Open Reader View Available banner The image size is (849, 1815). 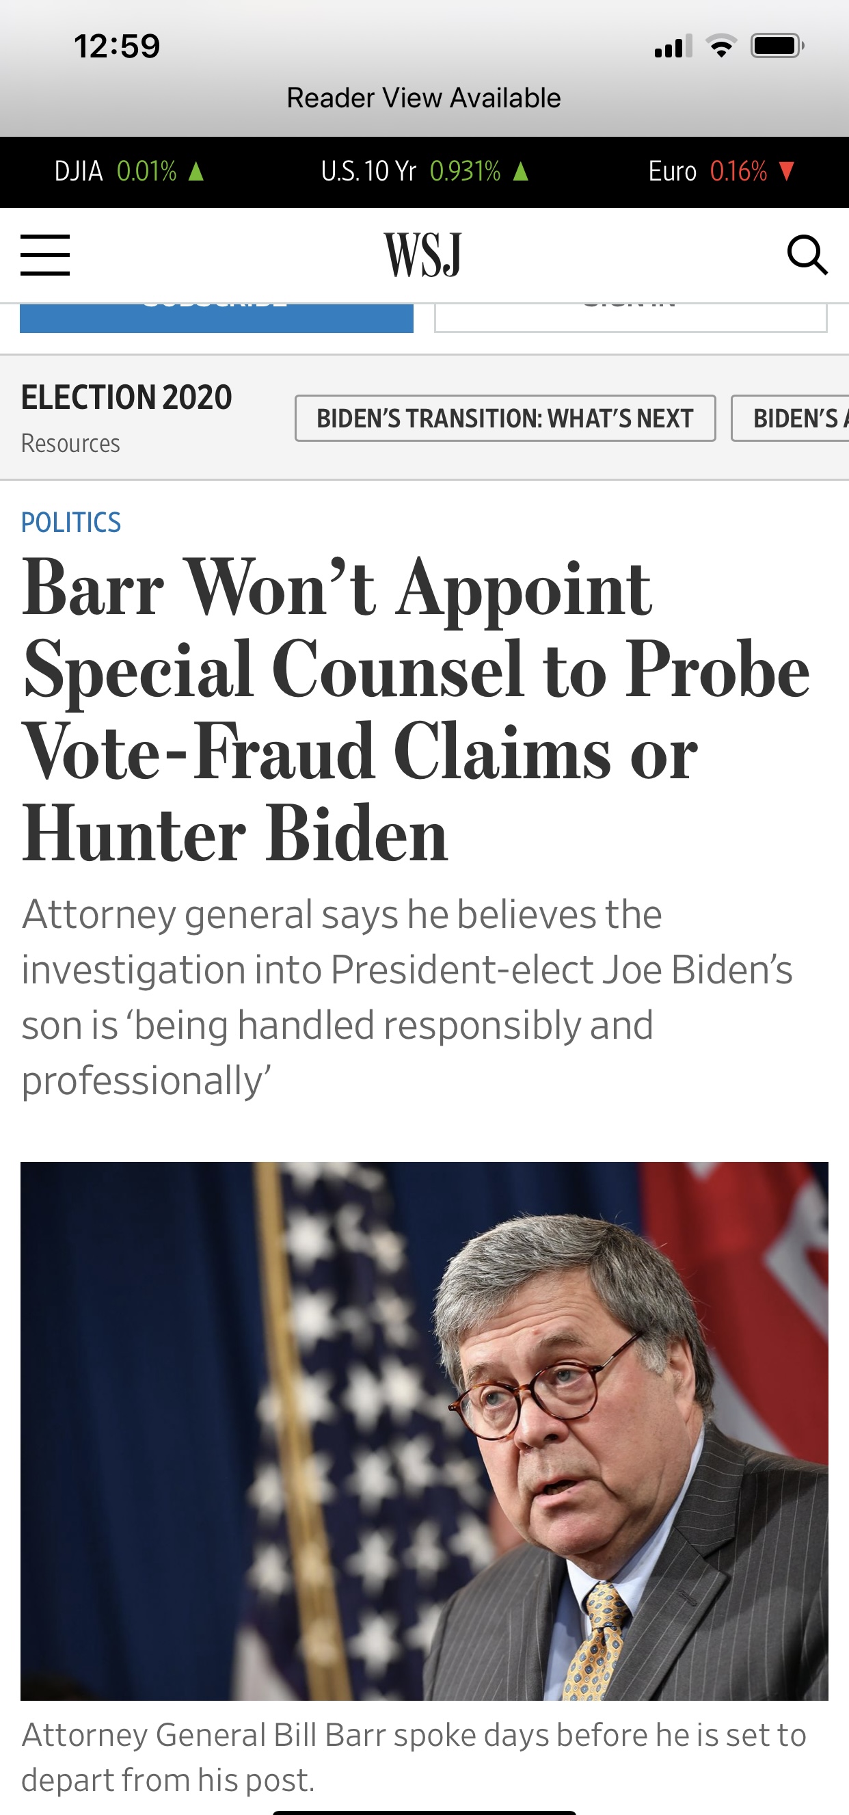[x=423, y=98]
